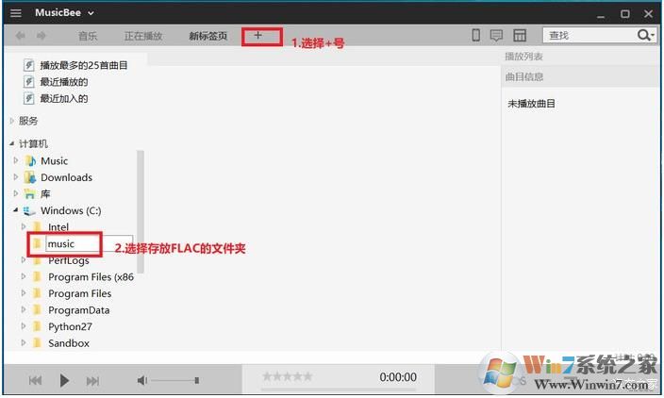
Task: Switch to the 正在播放 tab
Action: (x=143, y=36)
